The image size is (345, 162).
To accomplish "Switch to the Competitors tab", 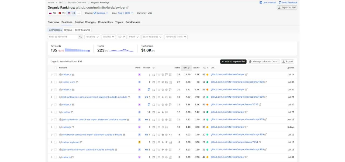I will coord(105,22).
